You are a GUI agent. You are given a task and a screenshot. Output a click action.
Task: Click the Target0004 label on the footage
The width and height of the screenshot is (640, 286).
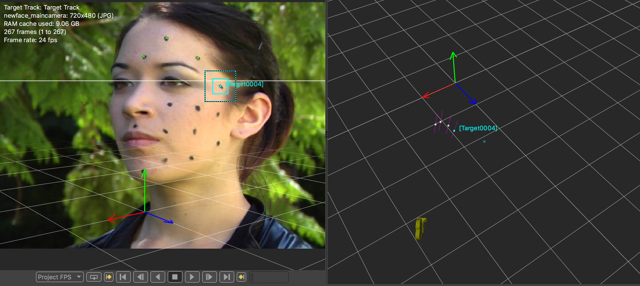click(244, 84)
